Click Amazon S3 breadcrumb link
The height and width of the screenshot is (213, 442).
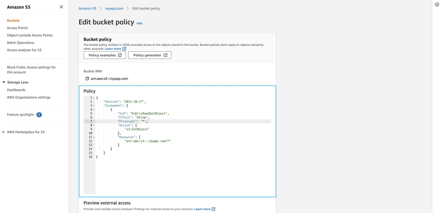[87, 8]
